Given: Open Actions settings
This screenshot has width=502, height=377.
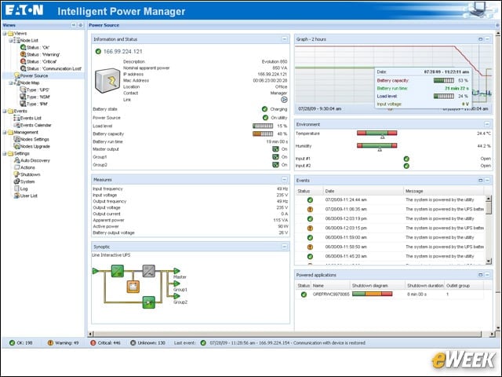Looking at the screenshot, I should [x=24, y=167].
